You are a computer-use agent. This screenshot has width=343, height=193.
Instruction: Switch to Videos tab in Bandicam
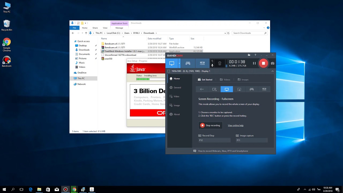[225, 80]
